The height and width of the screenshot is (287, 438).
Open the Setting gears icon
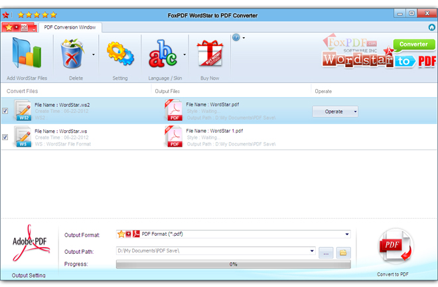[120, 54]
